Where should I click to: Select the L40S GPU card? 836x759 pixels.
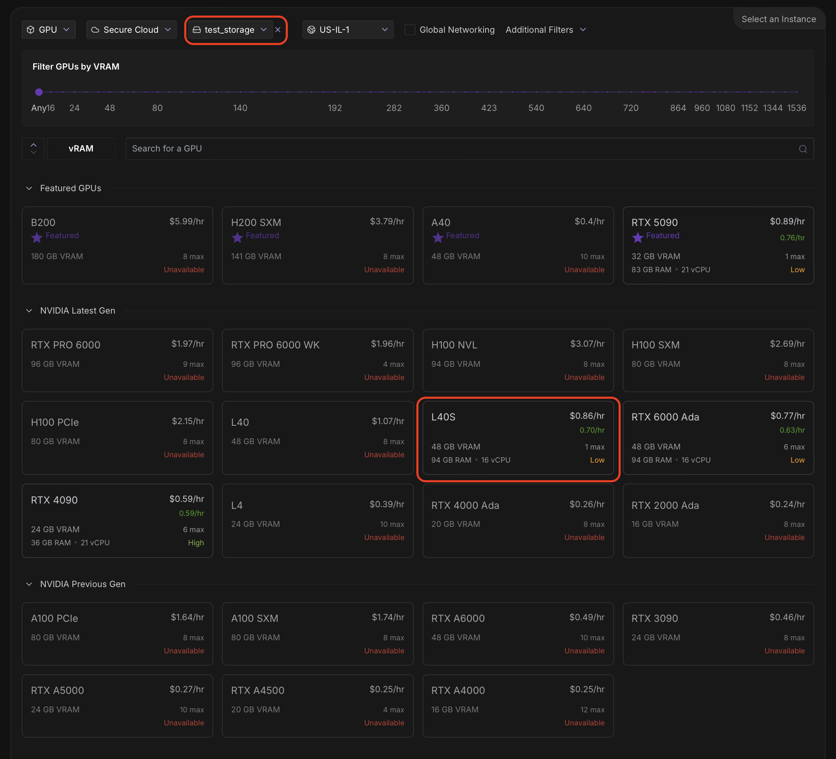coord(517,438)
